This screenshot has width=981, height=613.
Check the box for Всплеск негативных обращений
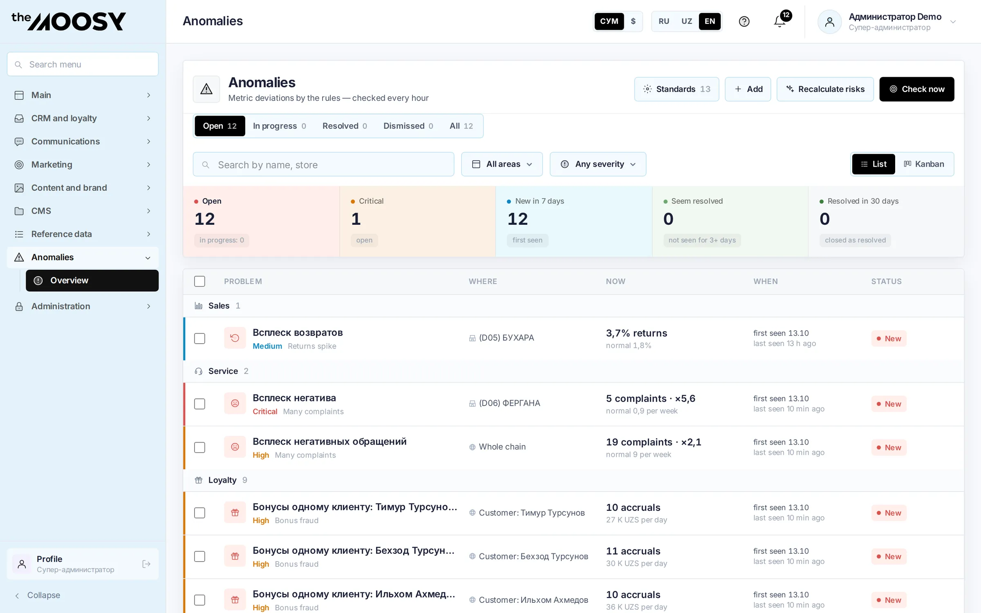click(x=199, y=447)
